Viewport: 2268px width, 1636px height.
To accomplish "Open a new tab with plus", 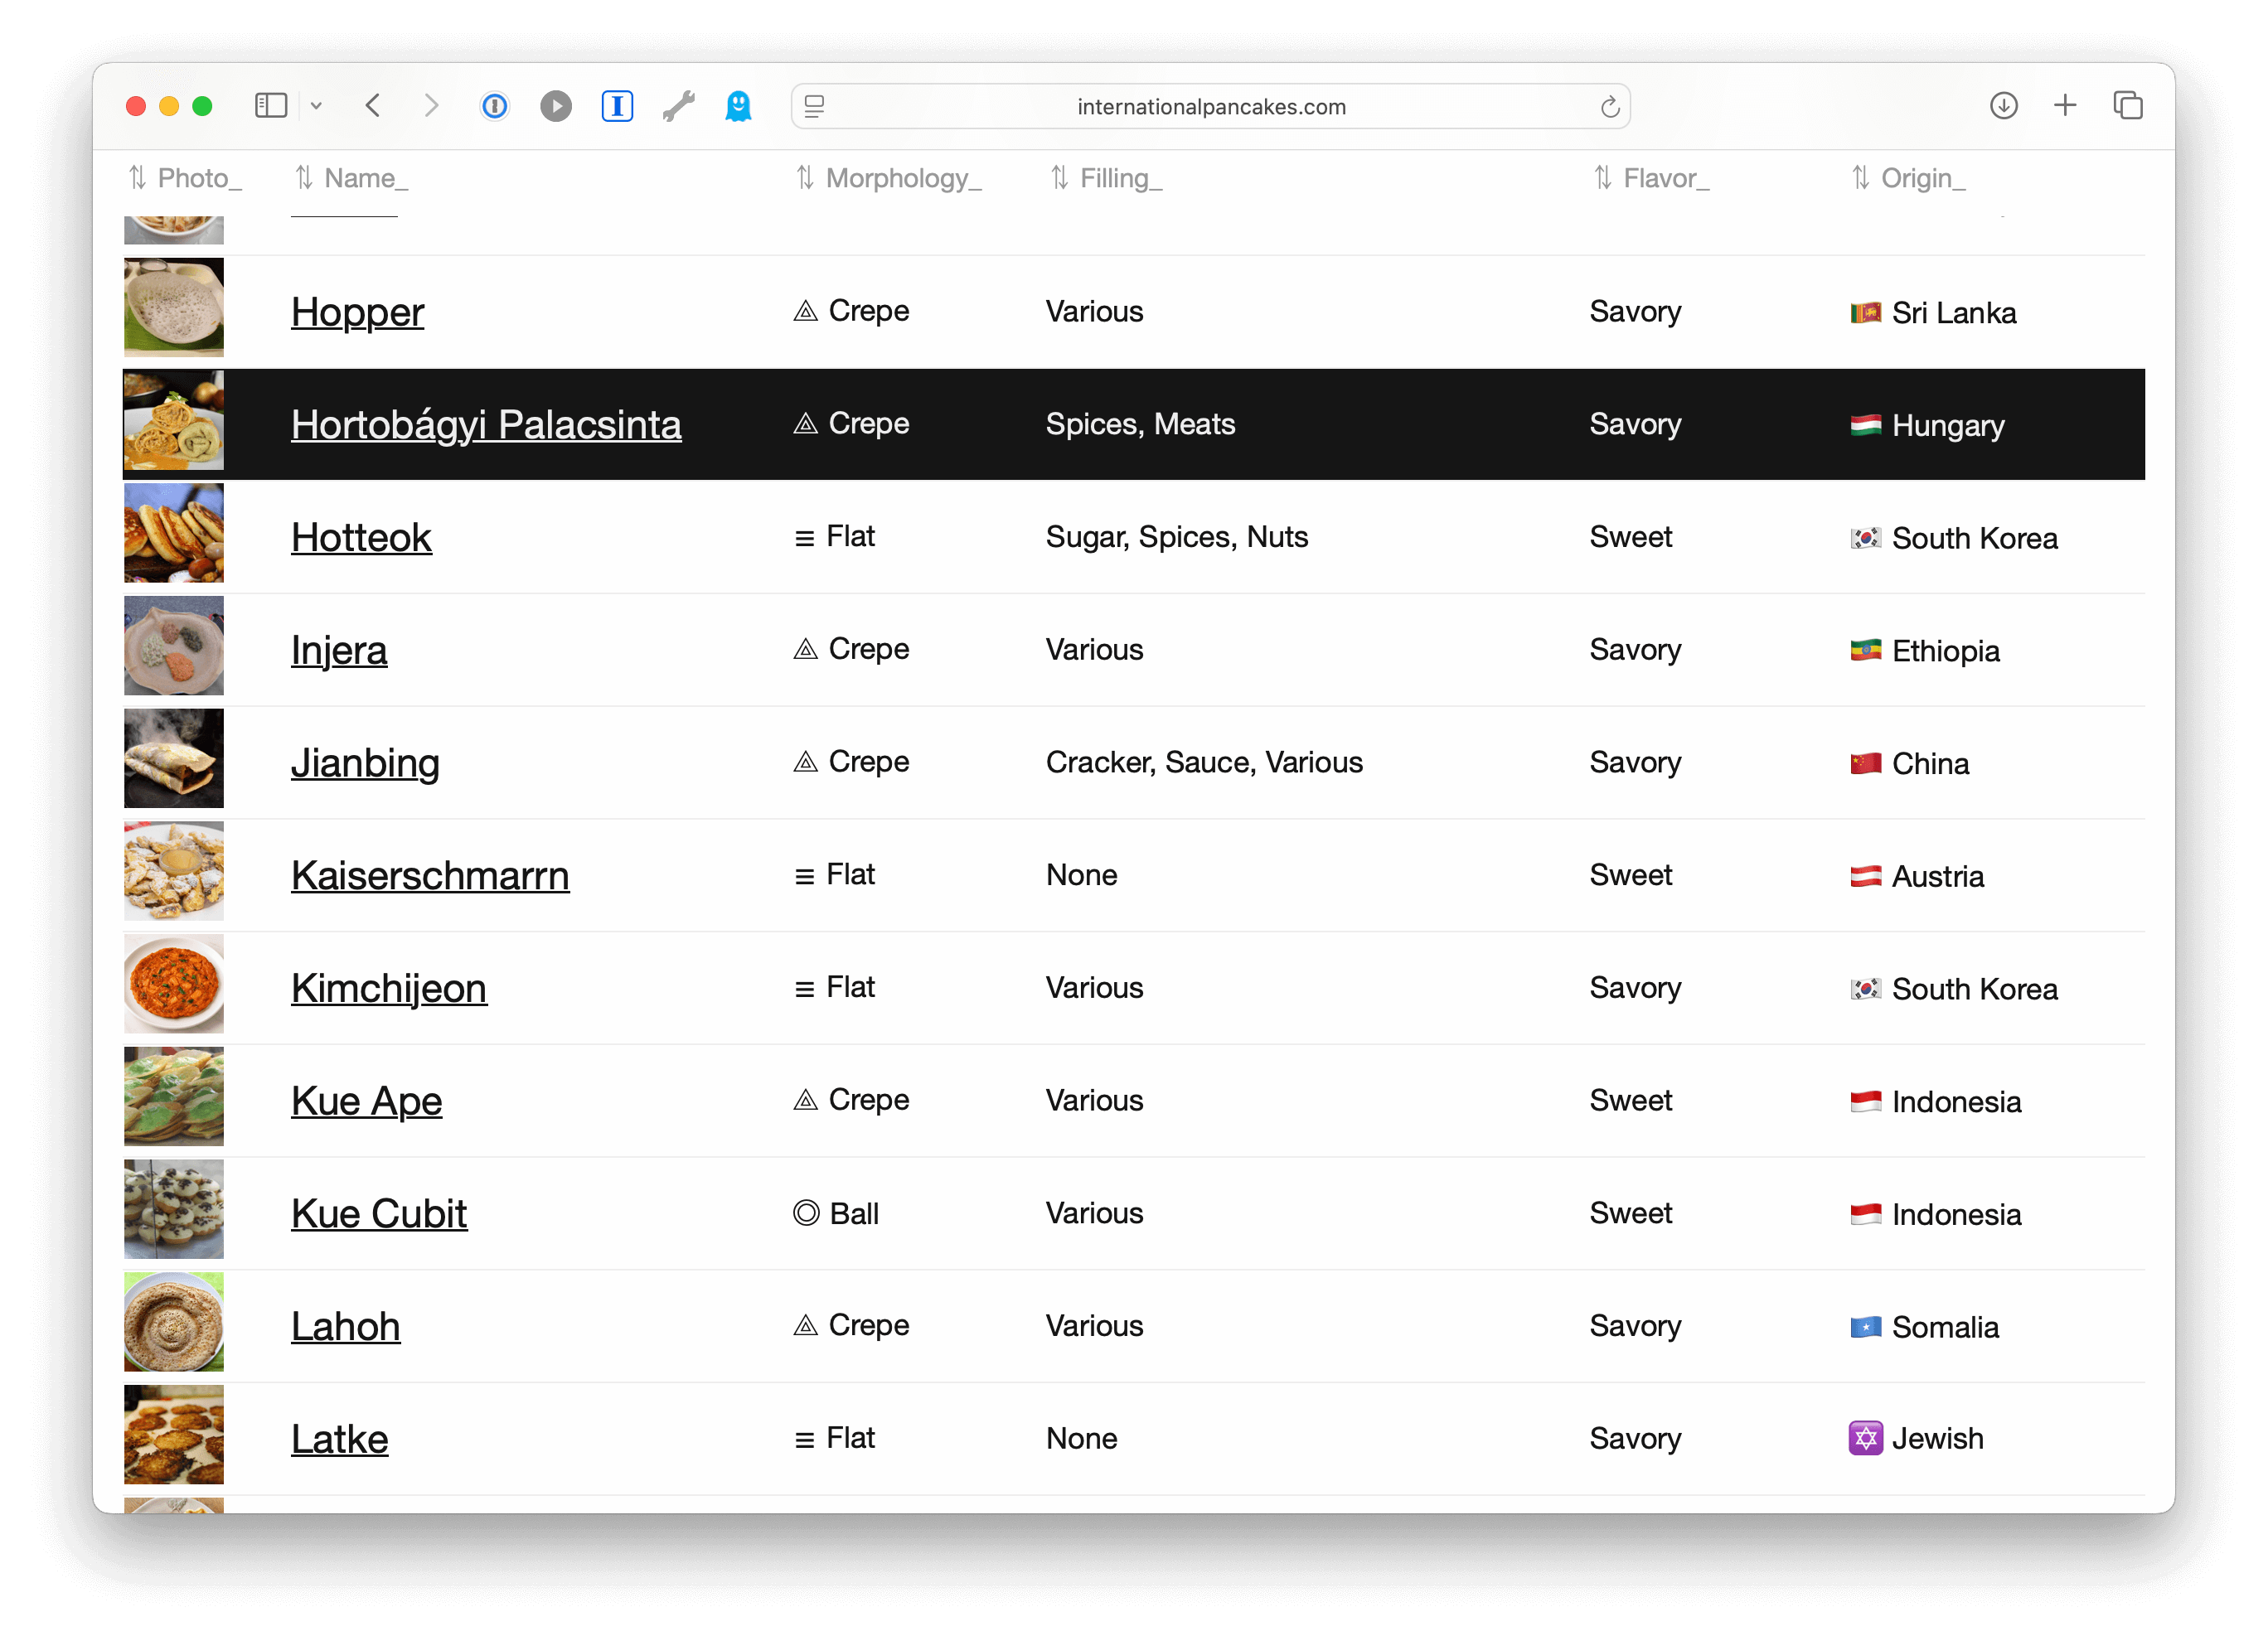I will tap(2065, 106).
